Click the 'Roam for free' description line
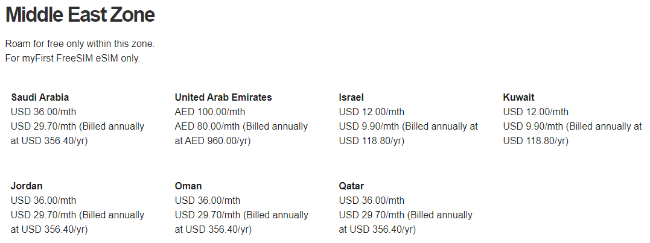 pos(80,44)
